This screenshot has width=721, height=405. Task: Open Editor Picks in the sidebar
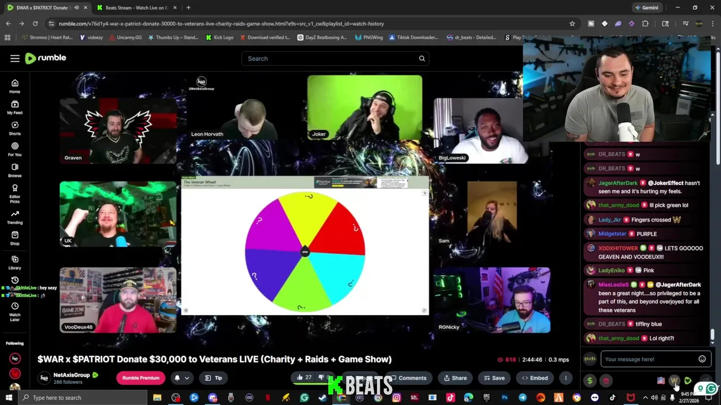(x=15, y=193)
